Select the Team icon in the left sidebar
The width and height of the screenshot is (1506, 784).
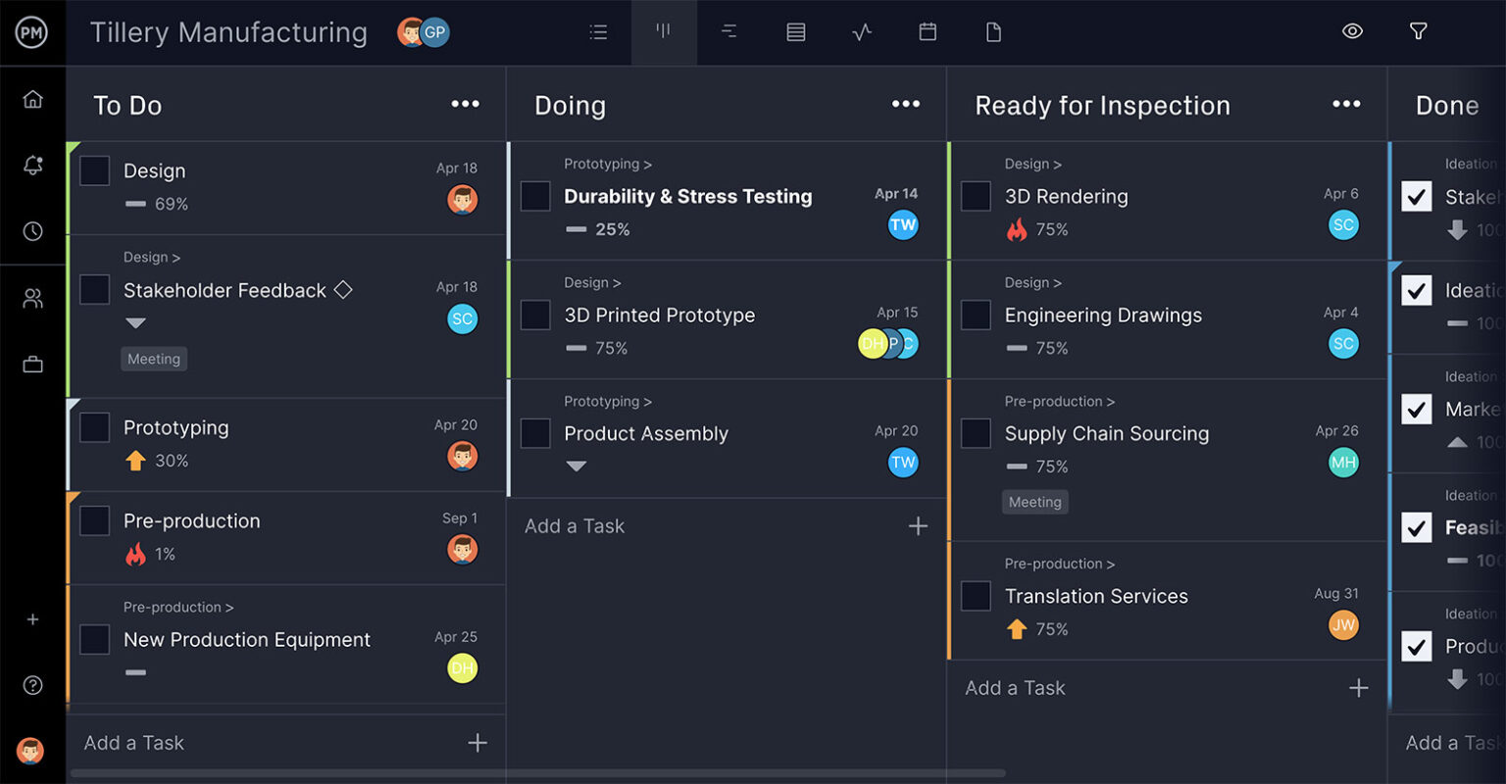coord(32,298)
